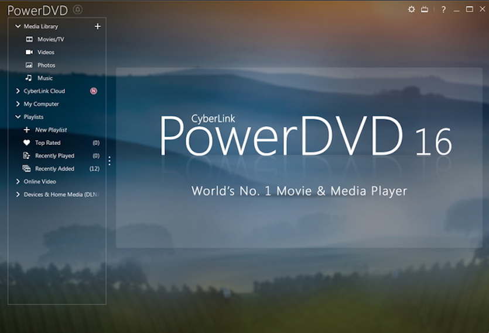The image size is (489, 333).
Task: Click the (12) count on Recently Added
Action: click(94, 169)
